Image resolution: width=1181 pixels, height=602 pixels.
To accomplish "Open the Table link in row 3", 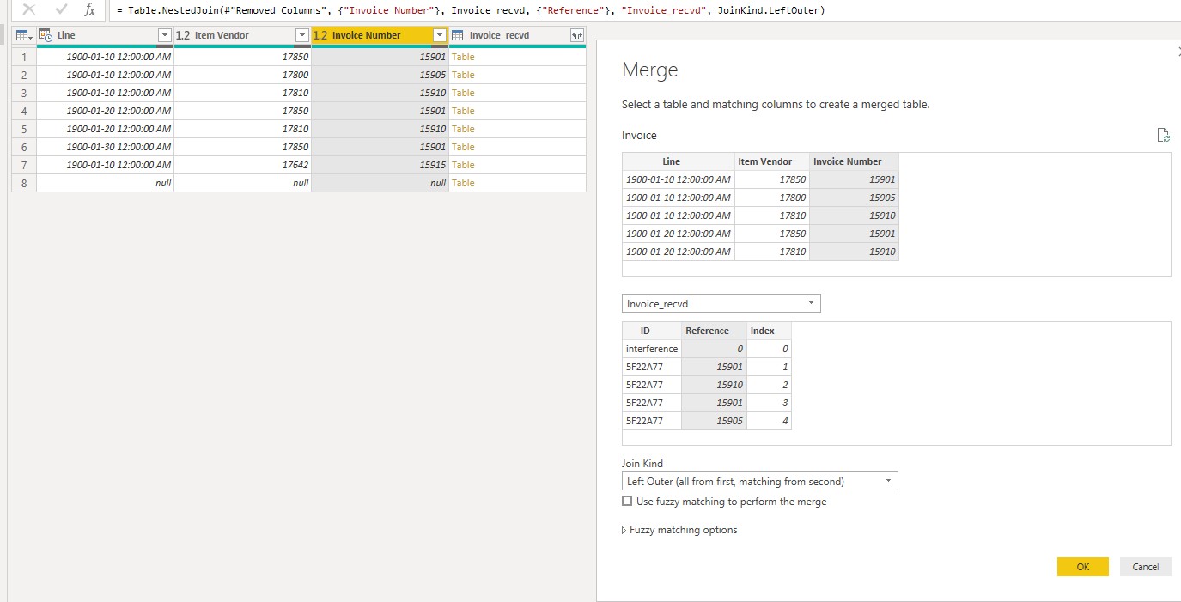I will tap(463, 93).
